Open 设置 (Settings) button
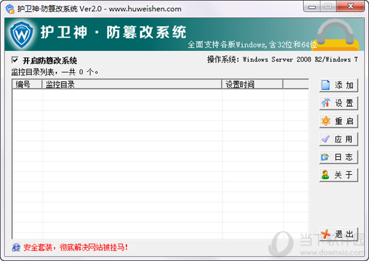The width and height of the screenshot is (369, 261). [338, 103]
